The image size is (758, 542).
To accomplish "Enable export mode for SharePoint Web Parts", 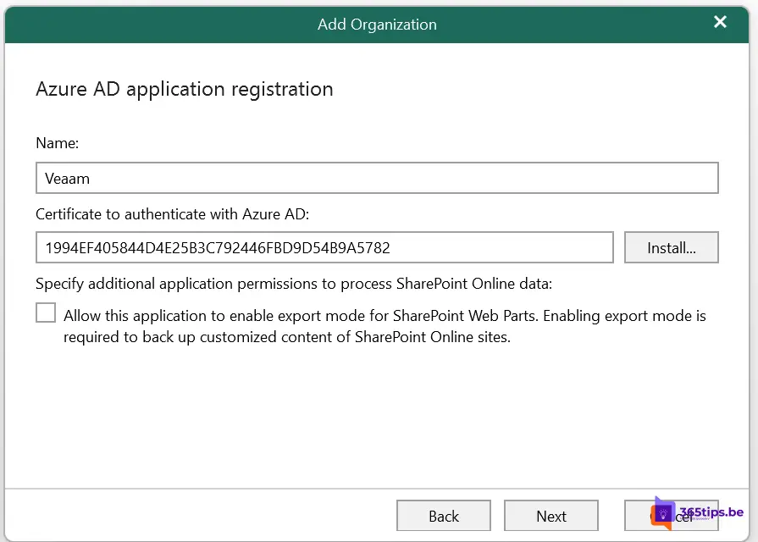I will pos(46,312).
